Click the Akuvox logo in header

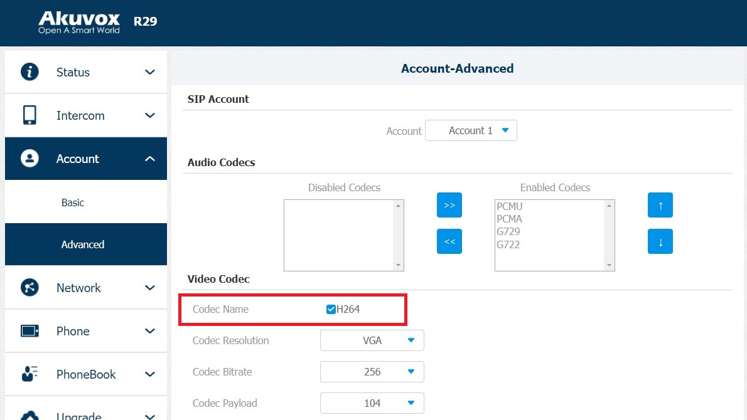tap(79, 21)
